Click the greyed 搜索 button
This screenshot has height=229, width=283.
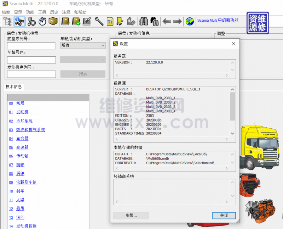83,74
